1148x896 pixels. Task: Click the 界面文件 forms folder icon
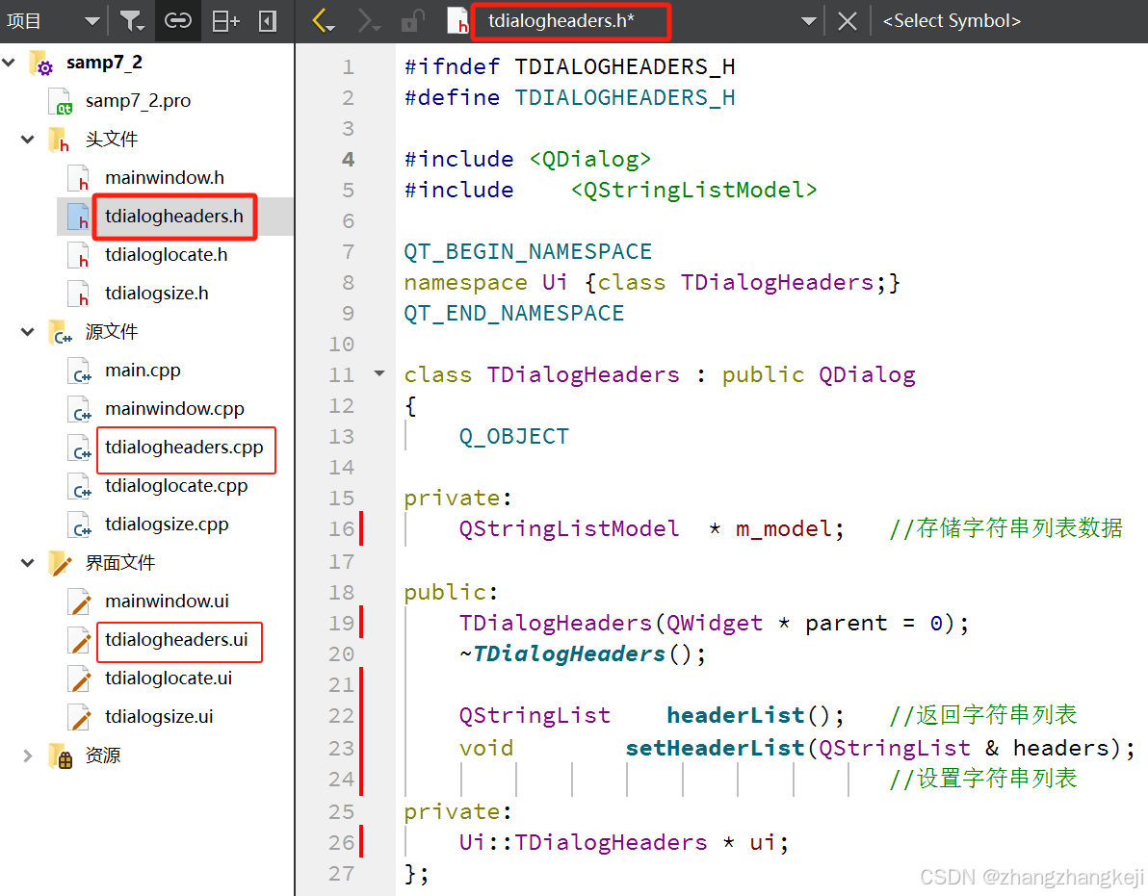[x=60, y=563]
